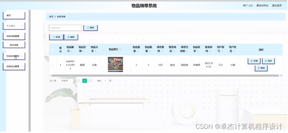
Task: Delete row 1 using its 删除 button
Action: 261,68
